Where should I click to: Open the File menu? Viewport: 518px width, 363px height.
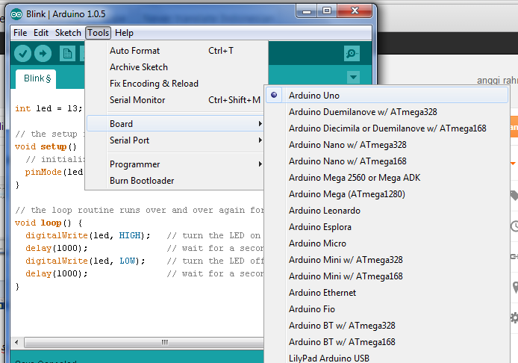[x=20, y=33]
